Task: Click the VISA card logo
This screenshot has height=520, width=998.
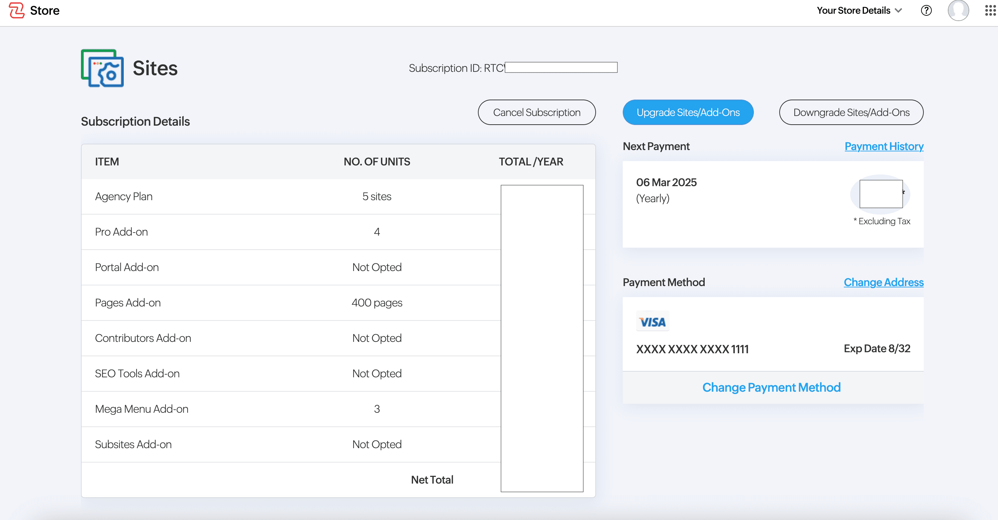Action: pyautogui.click(x=653, y=322)
